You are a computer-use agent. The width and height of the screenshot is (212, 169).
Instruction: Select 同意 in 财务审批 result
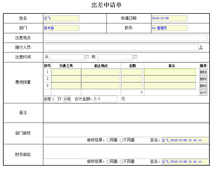click(108, 162)
